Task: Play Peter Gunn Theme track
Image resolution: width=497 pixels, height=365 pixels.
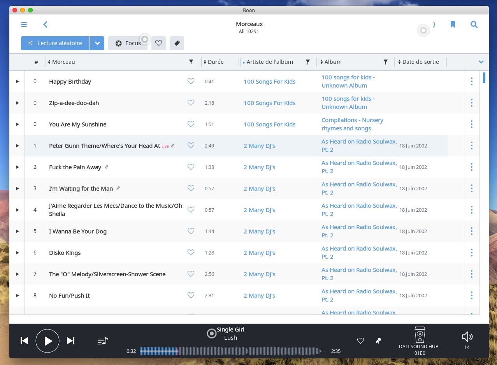Action: [x=17, y=146]
